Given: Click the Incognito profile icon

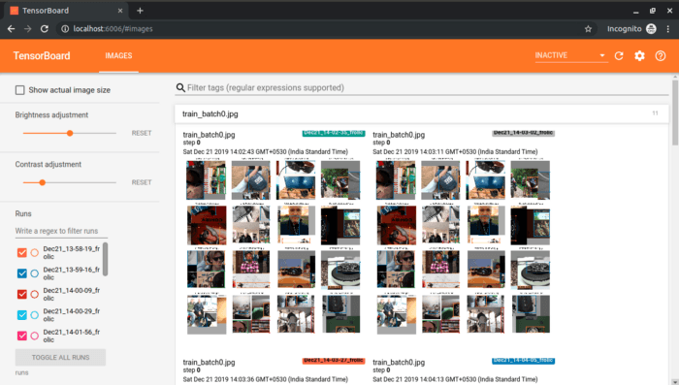Looking at the screenshot, I should pos(651,29).
